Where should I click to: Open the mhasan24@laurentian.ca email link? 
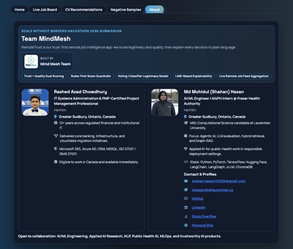point(213,190)
